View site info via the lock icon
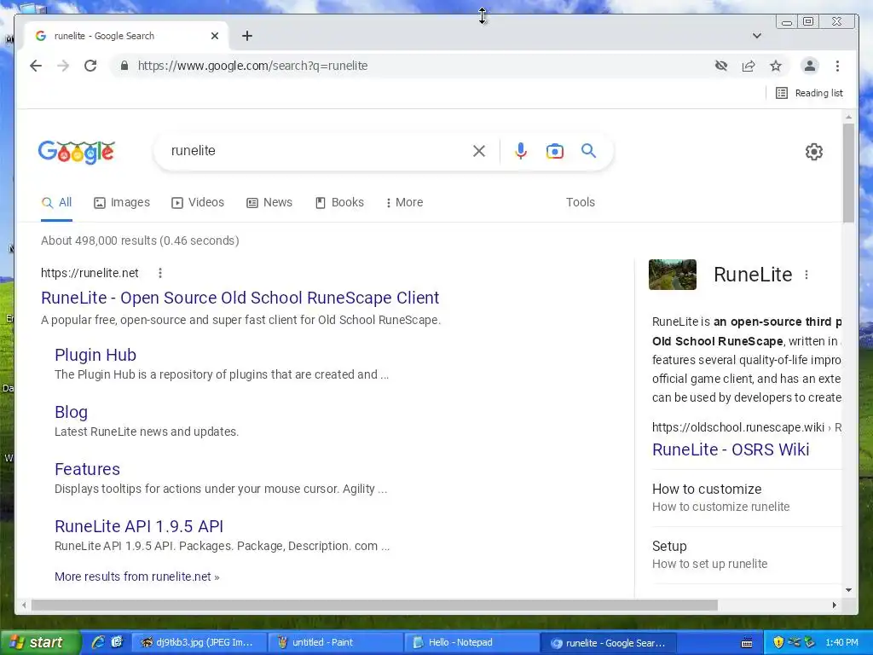The image size is (873, 655). pos(124,66)
